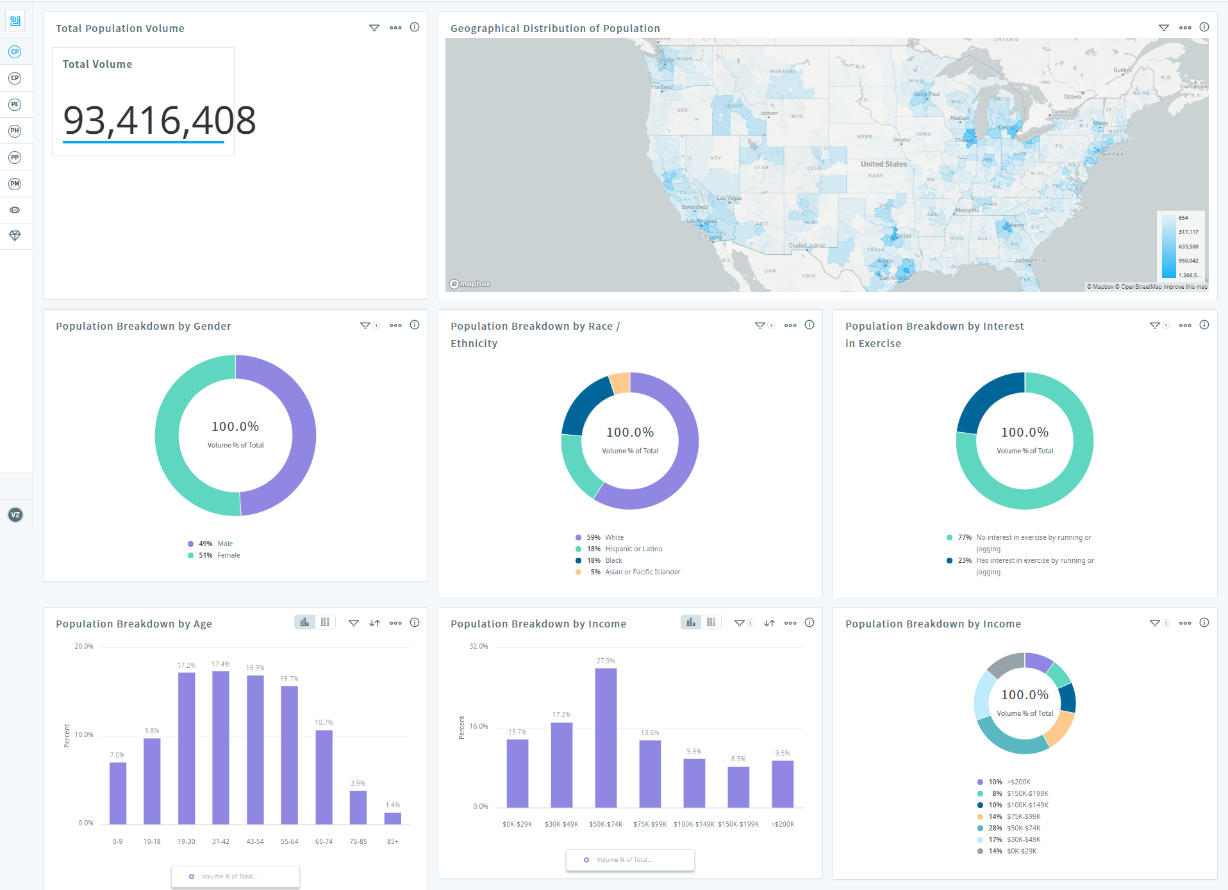This screenshot has height=890, width=1228.
Task: Show info for Income donut chart widget
Action: pos(1204,622)
